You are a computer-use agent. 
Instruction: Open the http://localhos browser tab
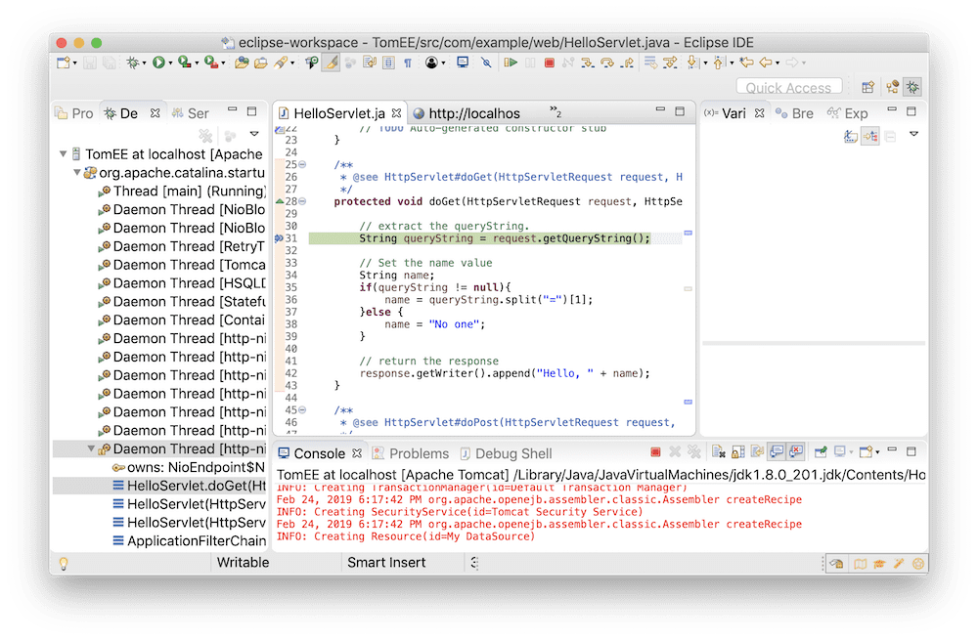[467, 113]
